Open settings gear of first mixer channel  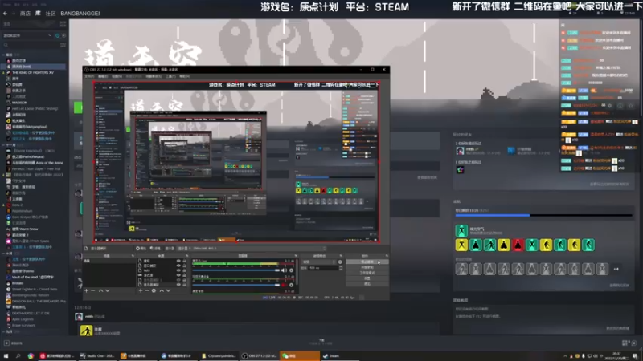pos(292,270)
